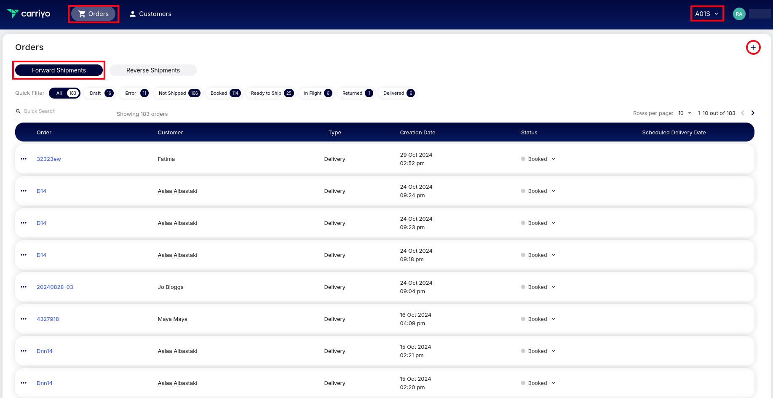Click the search magnifier icon

(18, 111)
